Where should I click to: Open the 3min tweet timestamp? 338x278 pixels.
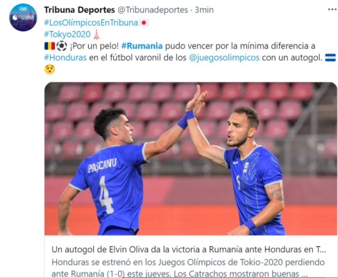coord(204,10)
